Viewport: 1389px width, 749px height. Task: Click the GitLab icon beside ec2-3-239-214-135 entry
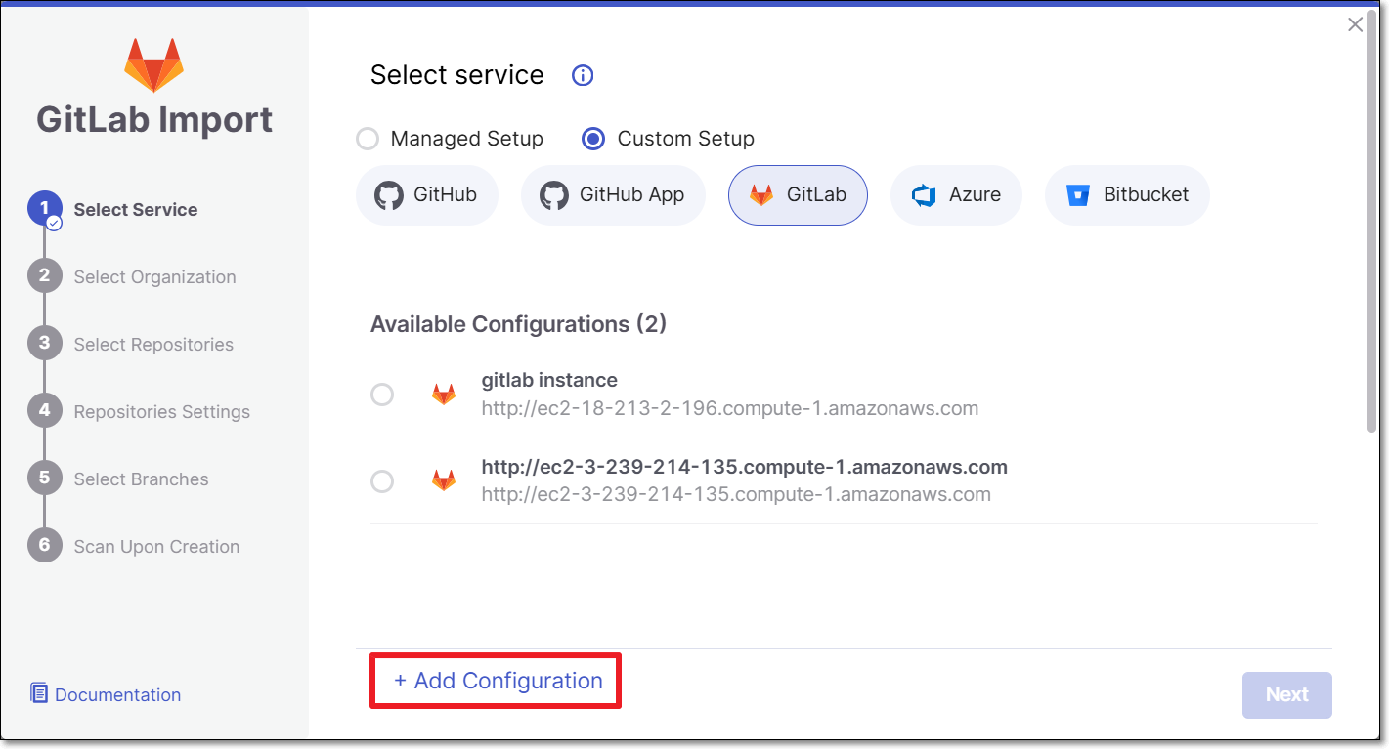444,480
